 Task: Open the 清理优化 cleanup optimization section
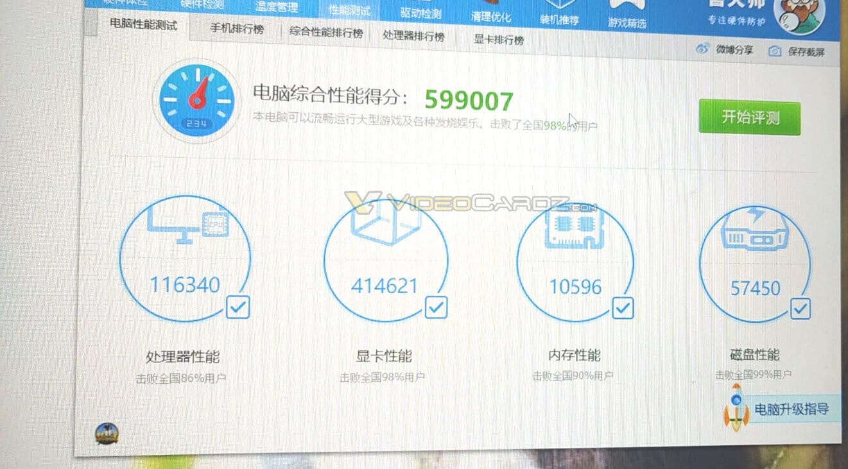[x=491, y=16]
